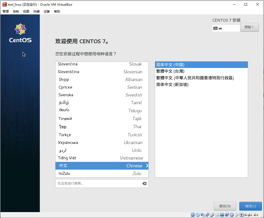Viewport: 264px width, 218px height.
Task: Select 繁體中文 Hong Kong locale
Action: [x=201, y=78]
